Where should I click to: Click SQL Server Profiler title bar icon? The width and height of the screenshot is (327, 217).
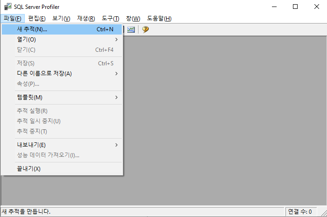[x=8, y=7]
